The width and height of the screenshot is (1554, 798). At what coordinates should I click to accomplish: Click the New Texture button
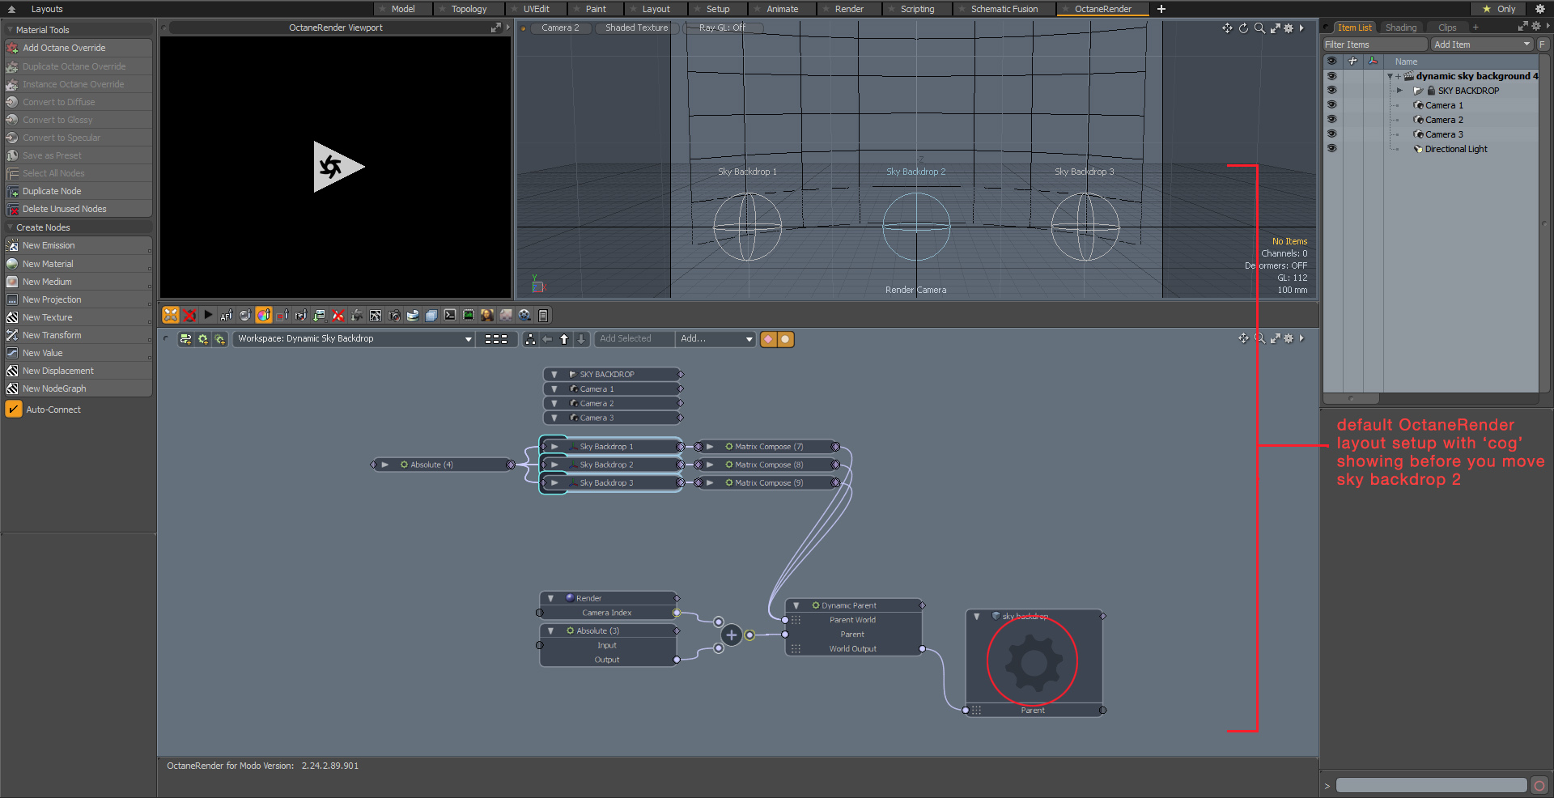point(78,317)
